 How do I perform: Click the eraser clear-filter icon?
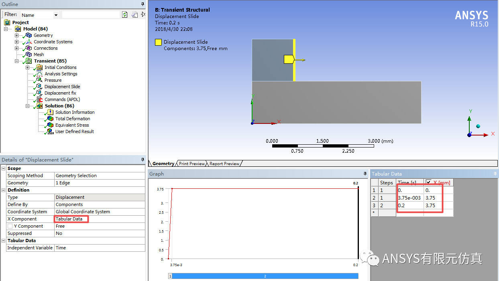(134, 14)
